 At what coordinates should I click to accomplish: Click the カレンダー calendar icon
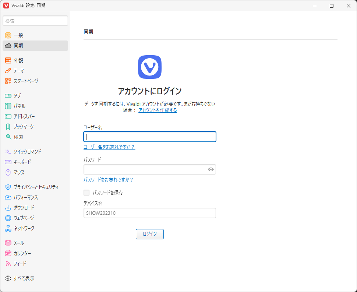click(8, 253)
